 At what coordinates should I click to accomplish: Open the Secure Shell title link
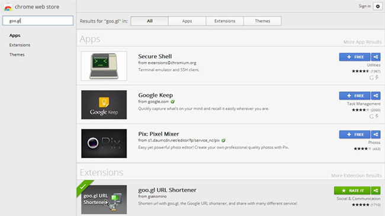[155, 56]
